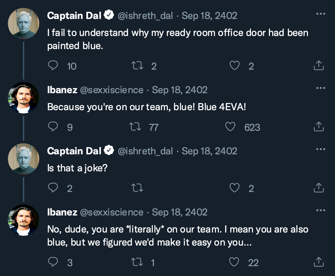Open more menu on 'Blue 4EVA!' tweet

pyautogui.click(x=321, y=88)
